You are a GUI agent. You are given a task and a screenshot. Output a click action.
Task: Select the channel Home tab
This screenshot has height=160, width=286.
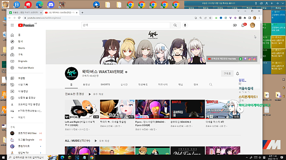[71, 85]
